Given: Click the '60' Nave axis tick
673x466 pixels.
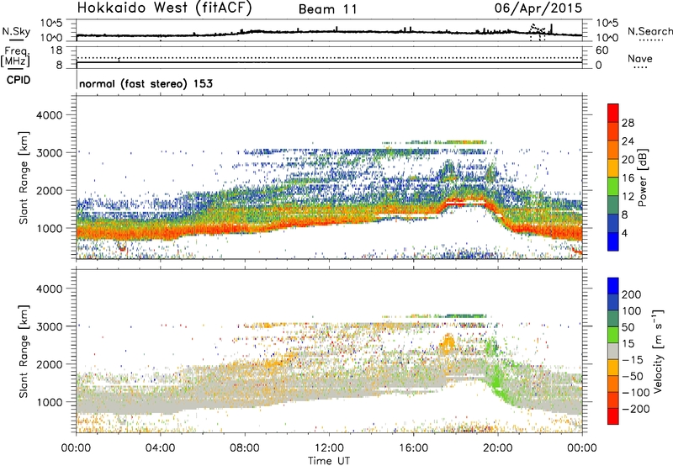Looking at the screenshot, I should point(602,50).
